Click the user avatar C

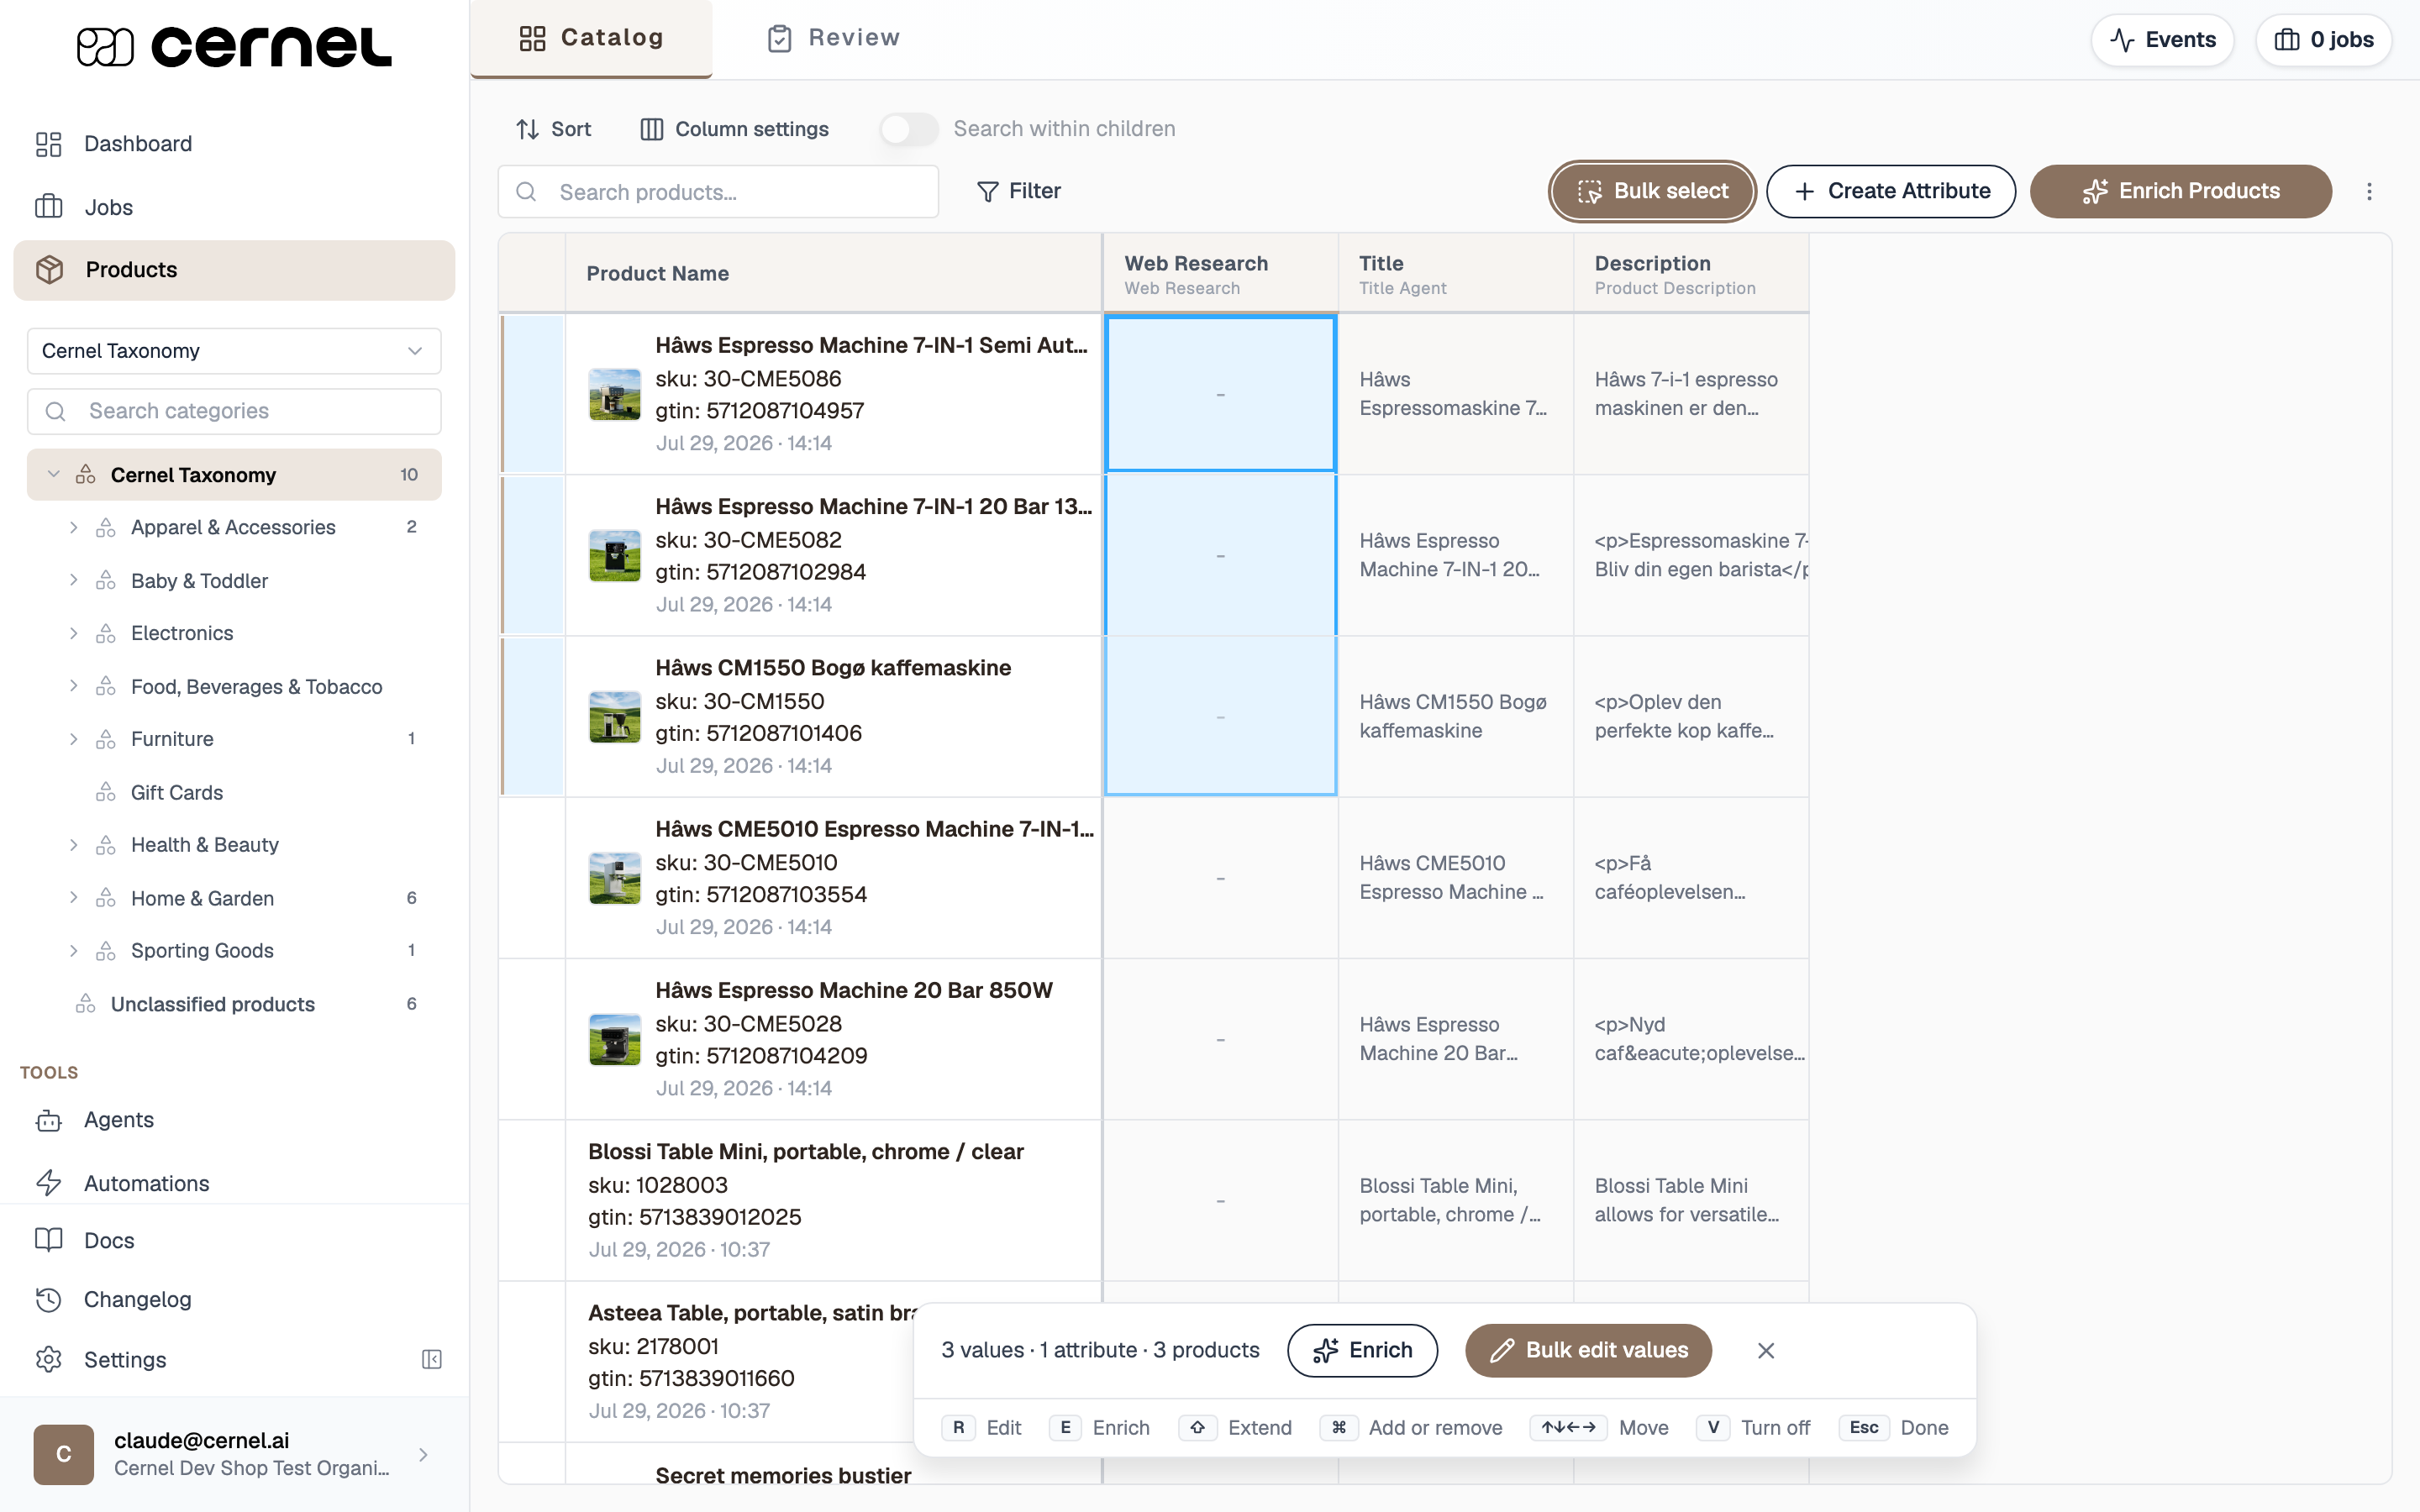pos(64,1454)
